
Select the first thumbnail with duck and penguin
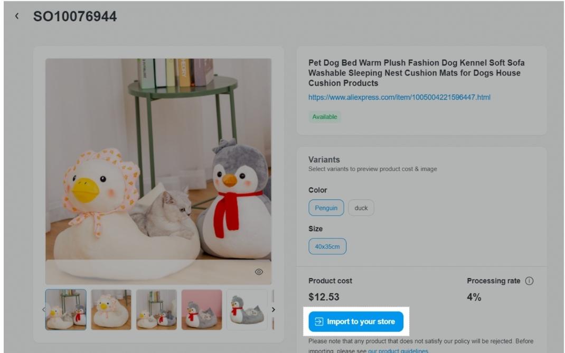(66, 309)
